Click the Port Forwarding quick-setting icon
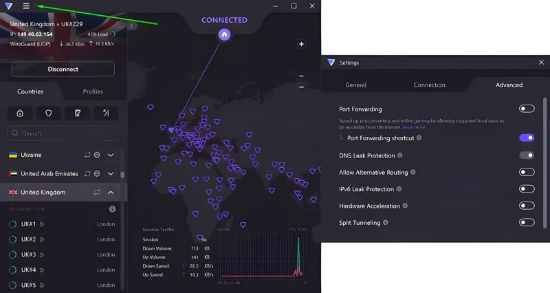 [106, 113]
